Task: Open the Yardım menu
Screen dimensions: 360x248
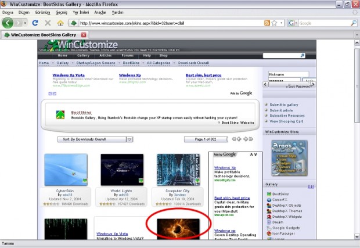Action: pyautogui.click(x=117, y=12)
